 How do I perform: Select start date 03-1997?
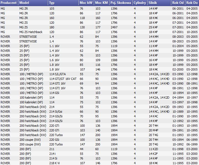tap(178, 102)
